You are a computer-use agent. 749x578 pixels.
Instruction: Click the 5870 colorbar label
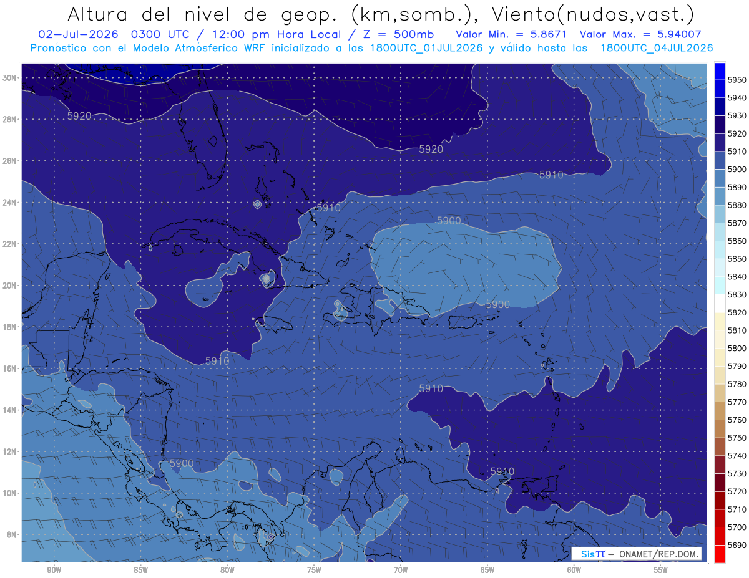point(737,223)
